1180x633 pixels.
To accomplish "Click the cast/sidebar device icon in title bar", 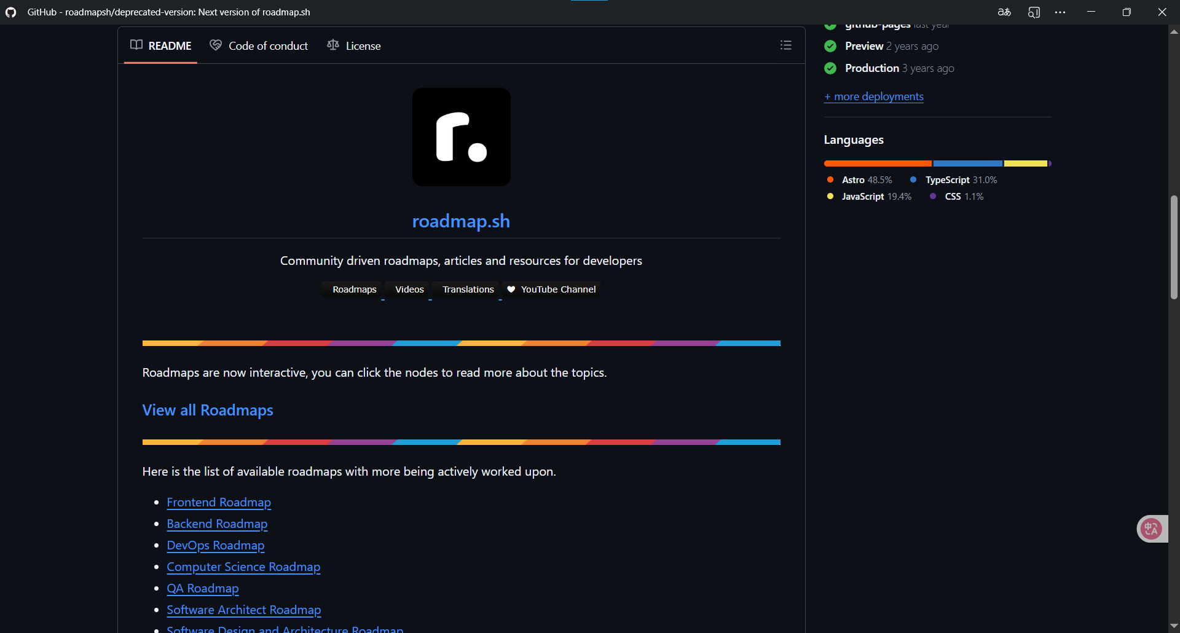I will click(1034, 12).
